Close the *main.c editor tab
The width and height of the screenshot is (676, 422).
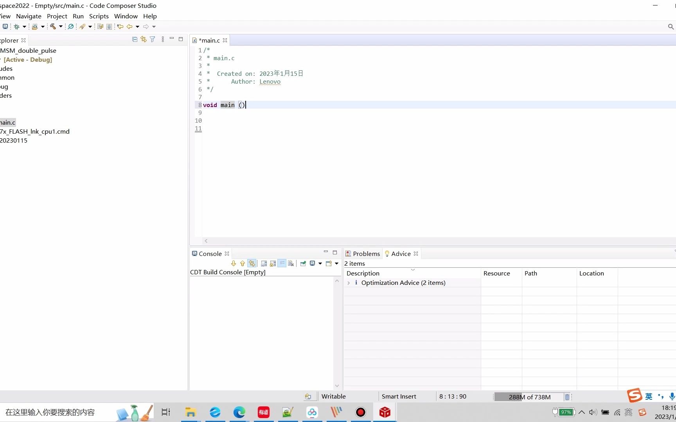(x=225, y=40)
